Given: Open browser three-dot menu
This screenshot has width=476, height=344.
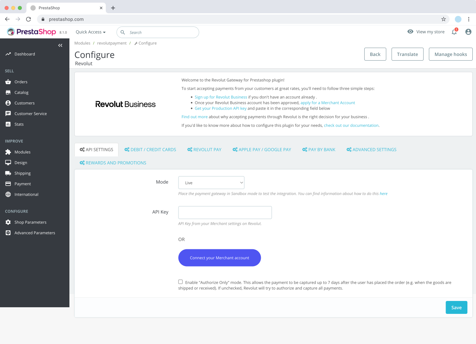Looking at the screenshot, I should pyautogui.click(x=469, y=19).
